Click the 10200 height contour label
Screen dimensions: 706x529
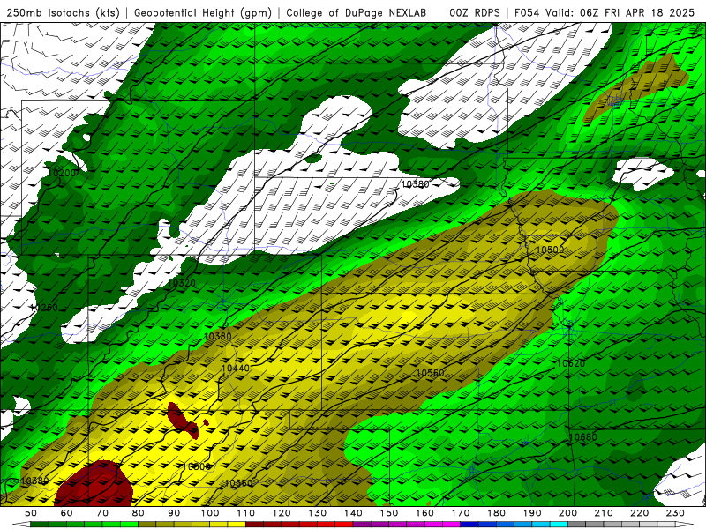(63, 173)
